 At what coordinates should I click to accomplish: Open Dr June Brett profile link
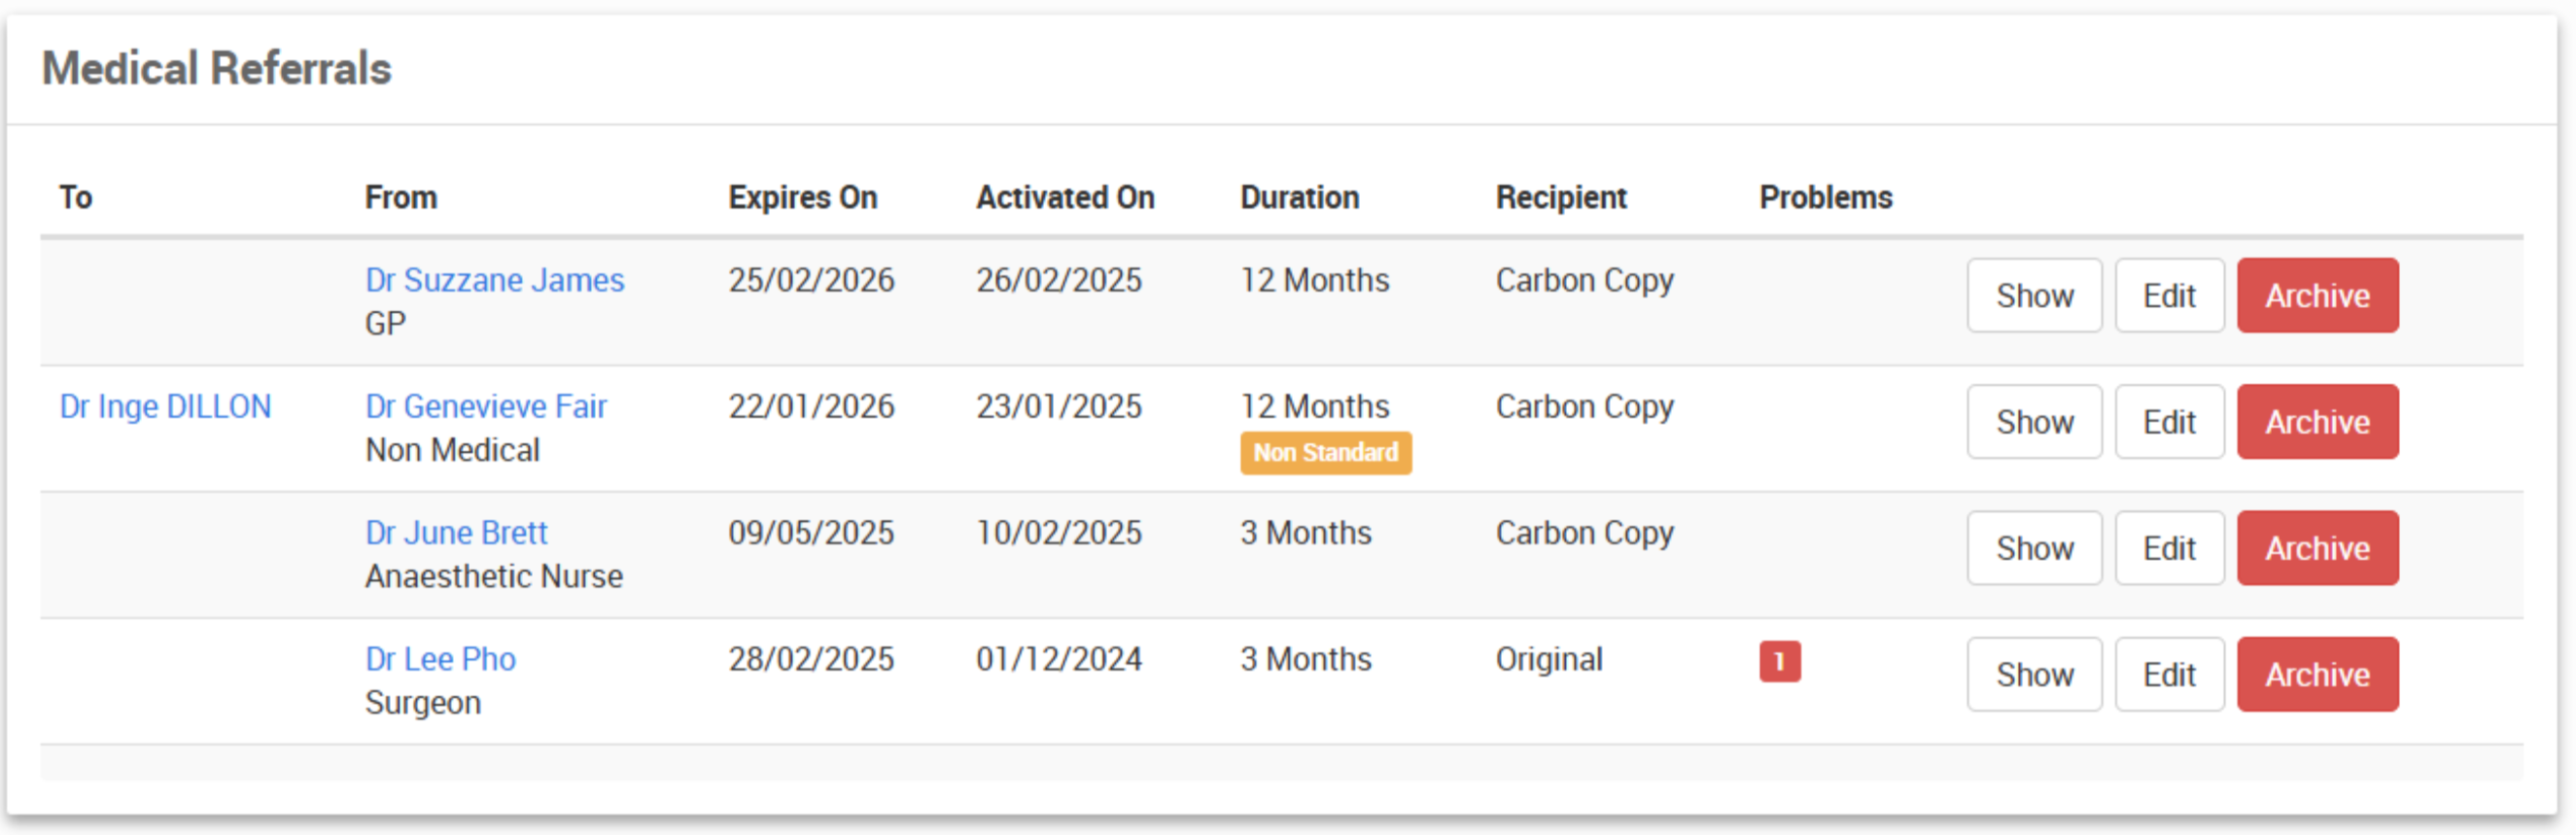click(456, 533)
